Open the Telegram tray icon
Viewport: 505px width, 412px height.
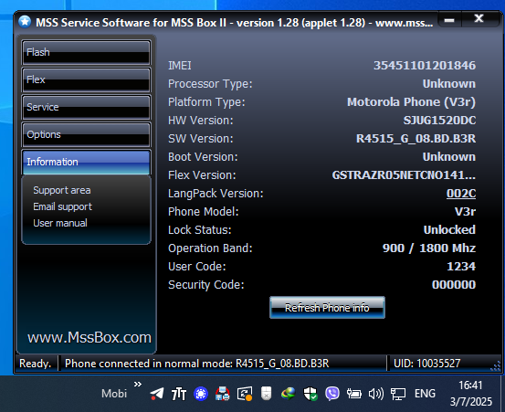click(x=157, y=394)
